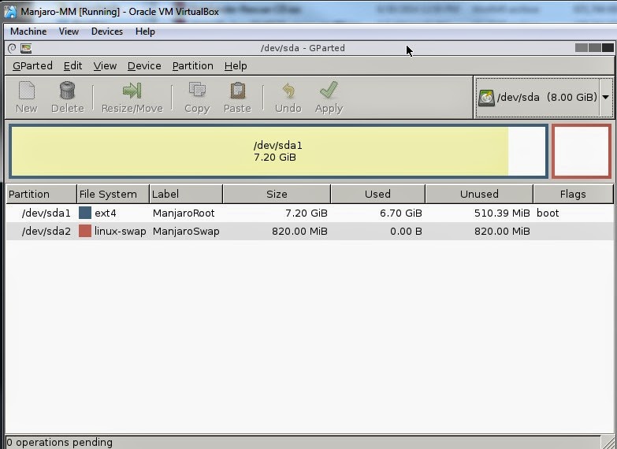Select the red-bordered swap partition block
617x449 pixels.
(x=582, y=151)
